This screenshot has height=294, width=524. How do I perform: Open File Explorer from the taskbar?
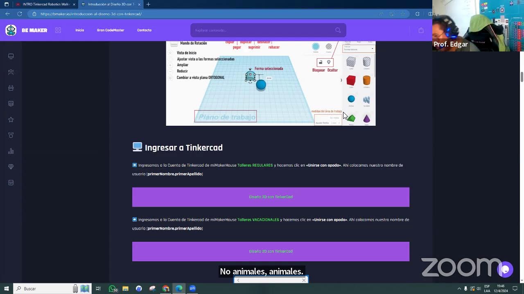126,289
